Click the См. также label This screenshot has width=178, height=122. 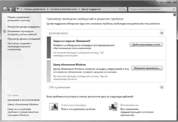[13, 95]
